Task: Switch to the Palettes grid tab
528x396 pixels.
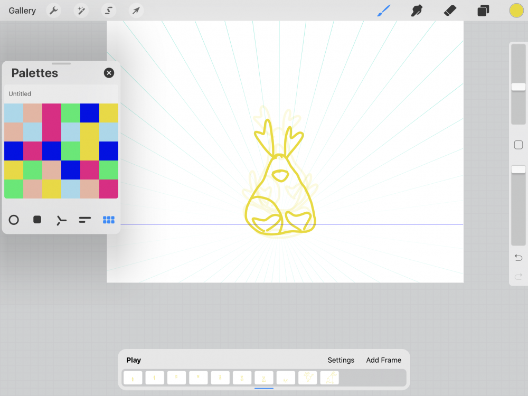Action: coord(108,220)
